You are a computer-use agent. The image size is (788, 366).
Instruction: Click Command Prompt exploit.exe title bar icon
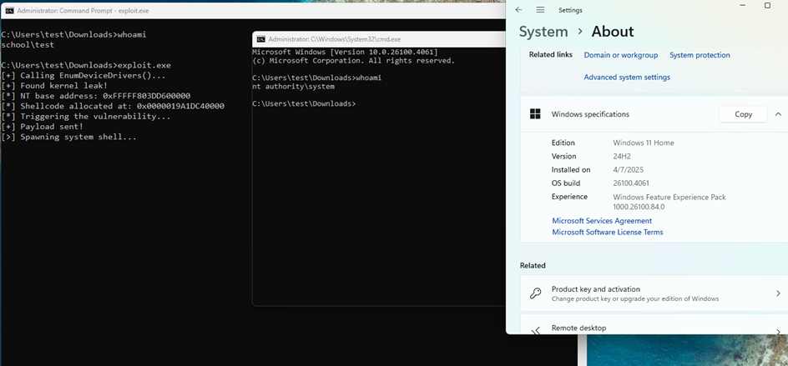click(x=9, y=10)
